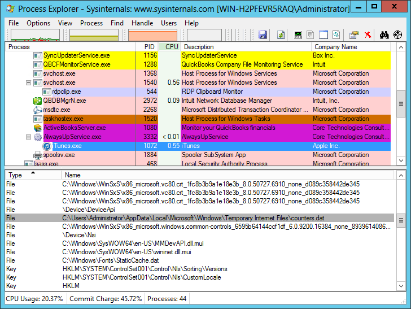
Task: Open the Options menu
Action: tap(38, 23)
